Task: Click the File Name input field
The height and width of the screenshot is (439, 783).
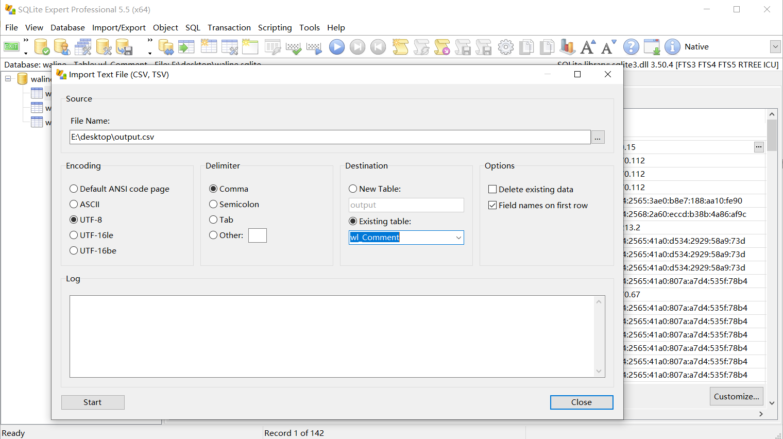Action: tap(330, 137)
